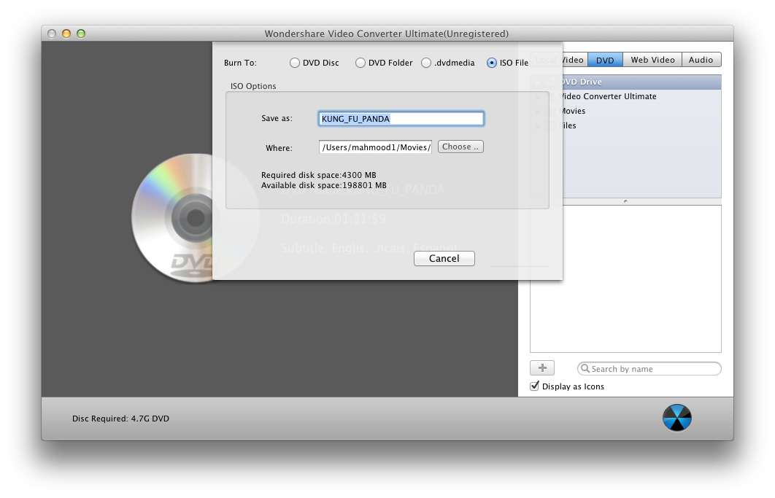
Task: Select the DVD Disc burn option
Action: click(x=295, y=63)
